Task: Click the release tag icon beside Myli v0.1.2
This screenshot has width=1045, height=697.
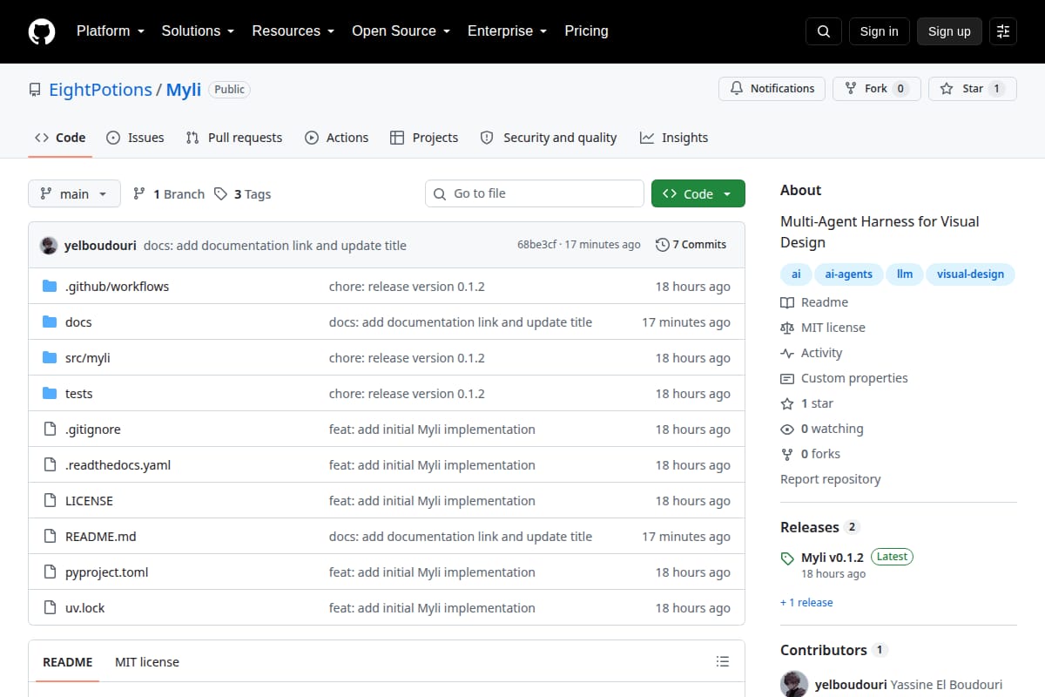Action: click(x=787, y=558)
